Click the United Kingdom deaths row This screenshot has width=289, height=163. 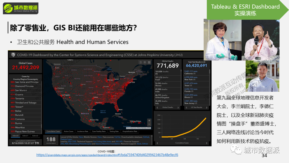167,96
